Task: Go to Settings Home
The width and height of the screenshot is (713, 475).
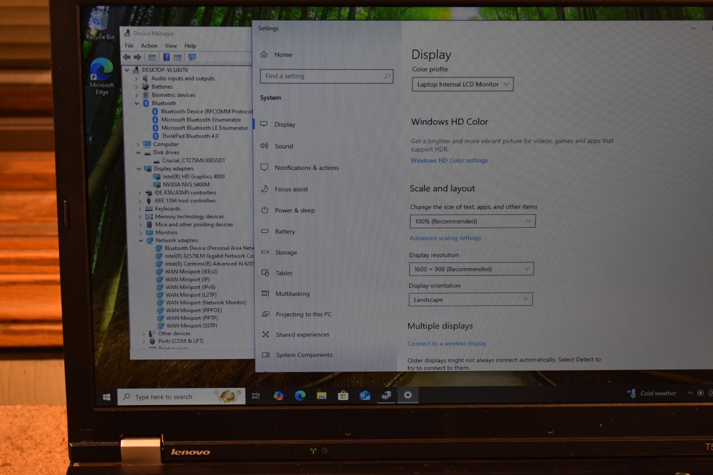Action: pos(283,55)
